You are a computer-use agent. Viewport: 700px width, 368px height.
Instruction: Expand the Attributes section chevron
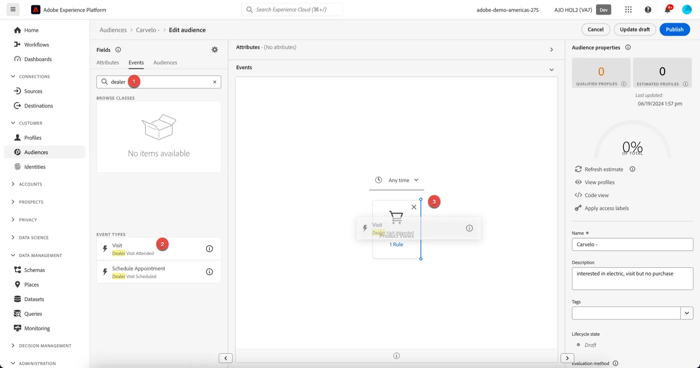(551, 49)
